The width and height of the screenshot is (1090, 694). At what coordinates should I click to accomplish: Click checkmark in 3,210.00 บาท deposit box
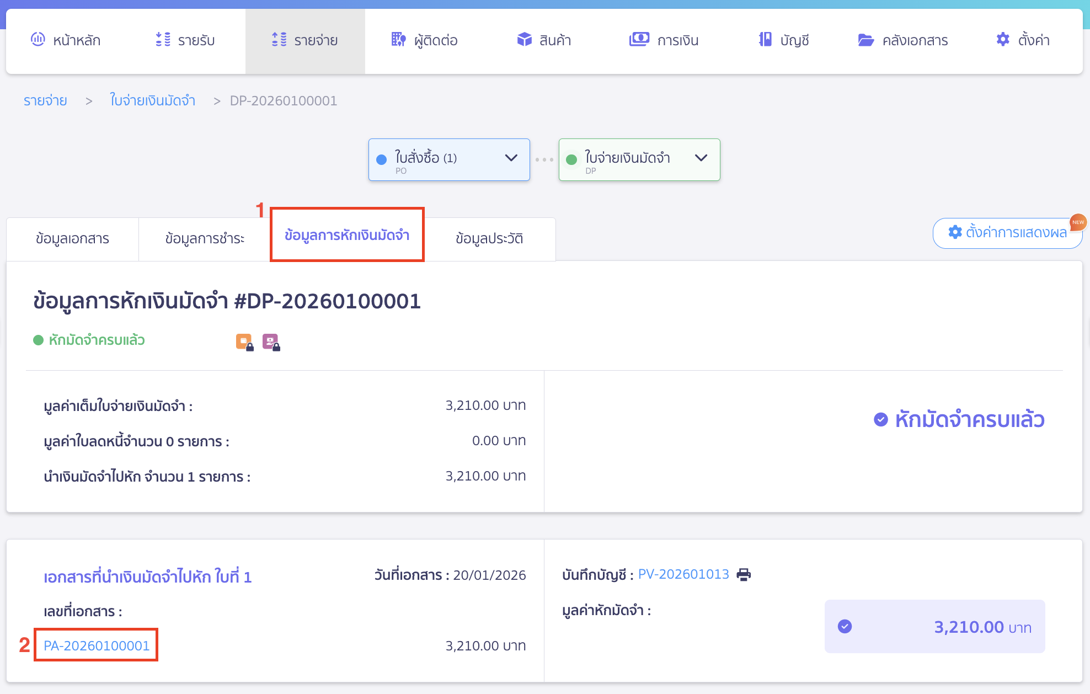[845, 627]
